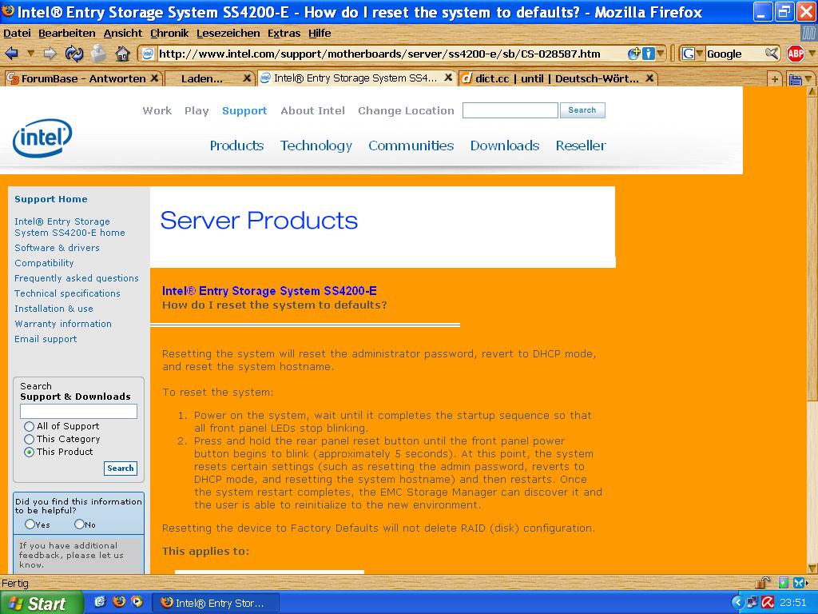Click the top Intel site search field

[x=510, y=110]
